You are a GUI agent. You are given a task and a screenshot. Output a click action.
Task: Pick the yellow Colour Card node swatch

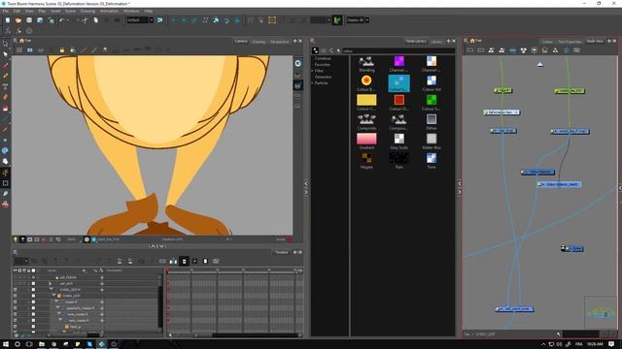tap(366, 100)
